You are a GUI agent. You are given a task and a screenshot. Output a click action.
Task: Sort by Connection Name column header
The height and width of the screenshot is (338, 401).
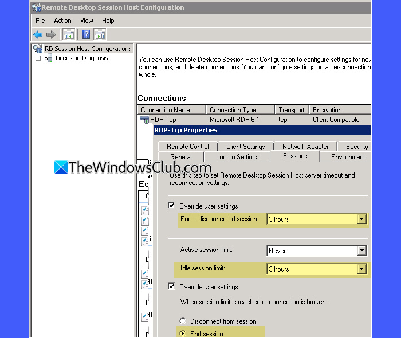click(172, 109)
